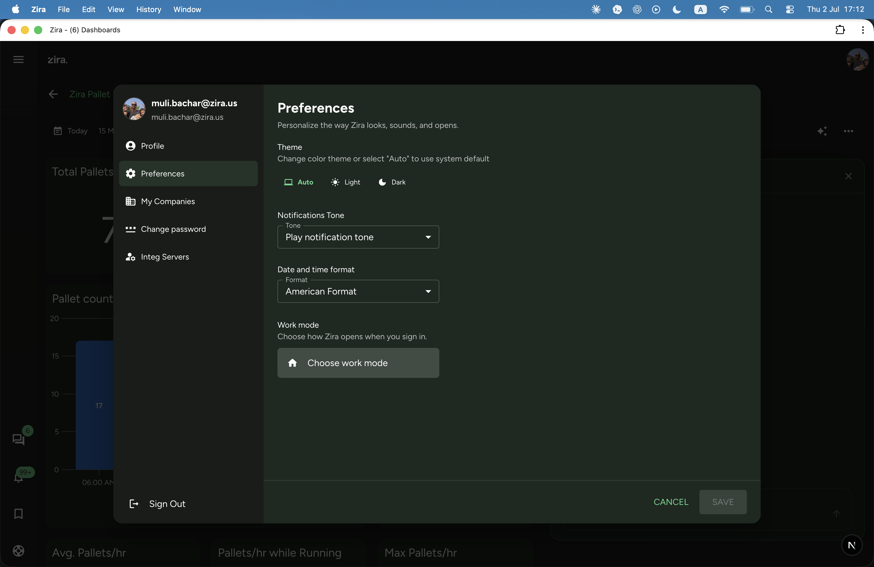
Task: Open the View menu in the menu bar
Action: [x=115, y=10]
